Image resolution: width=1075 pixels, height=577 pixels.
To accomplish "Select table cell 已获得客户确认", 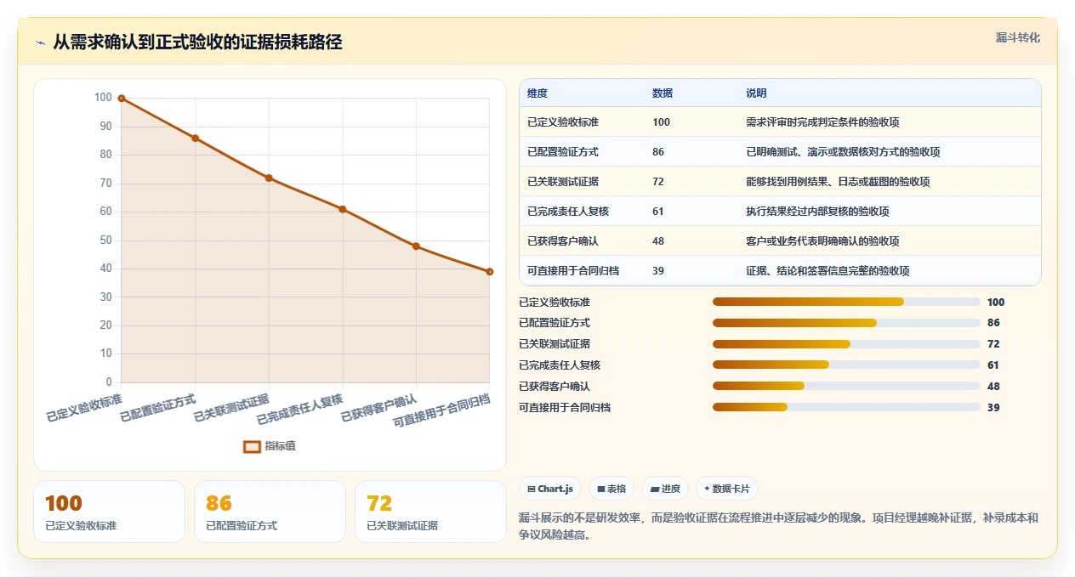I will click(x=563, y=241).
